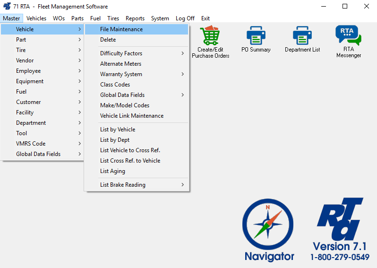Open the Reports menu in menu bar
Viewport: 377px width, 268px height.
[x=135, y=18]
